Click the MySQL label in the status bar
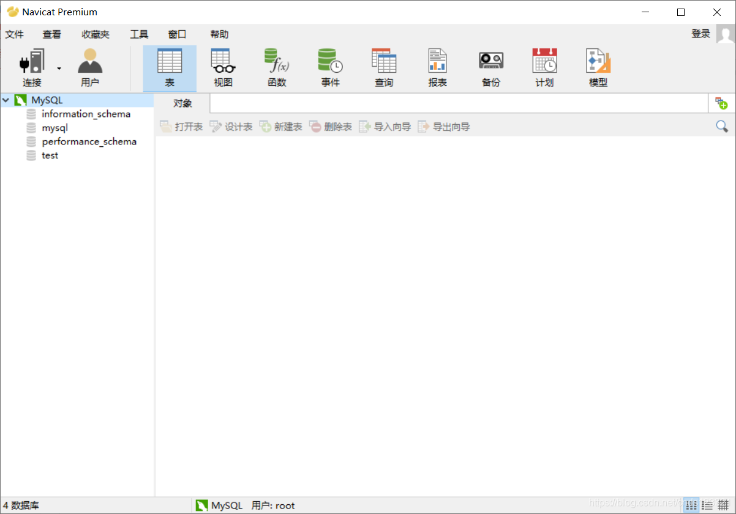This screenshot has height=514, width=736. (x=227, y=505)
